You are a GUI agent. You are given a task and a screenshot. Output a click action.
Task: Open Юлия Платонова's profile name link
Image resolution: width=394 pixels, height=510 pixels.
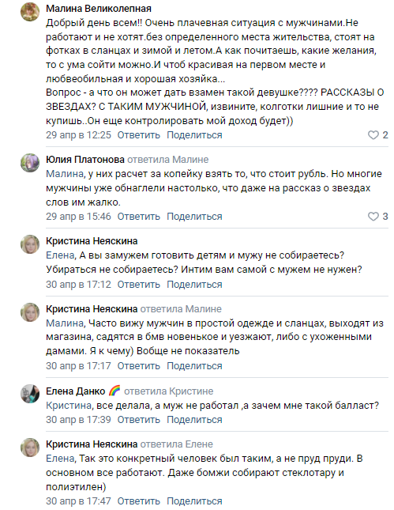[85, 160]
